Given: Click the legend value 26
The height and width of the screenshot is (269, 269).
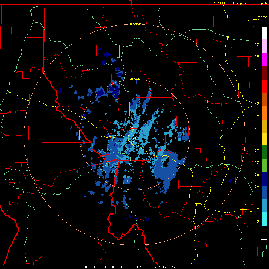Looking at the screenshot, I should [x=257, y=151].
